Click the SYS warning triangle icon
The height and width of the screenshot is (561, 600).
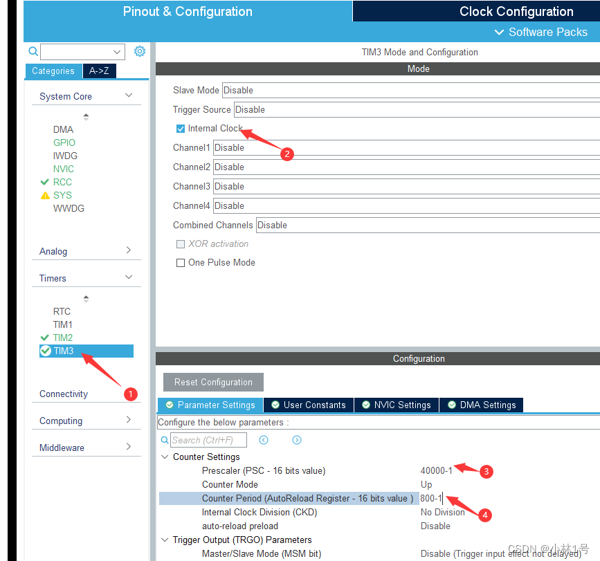click(45, 195)
